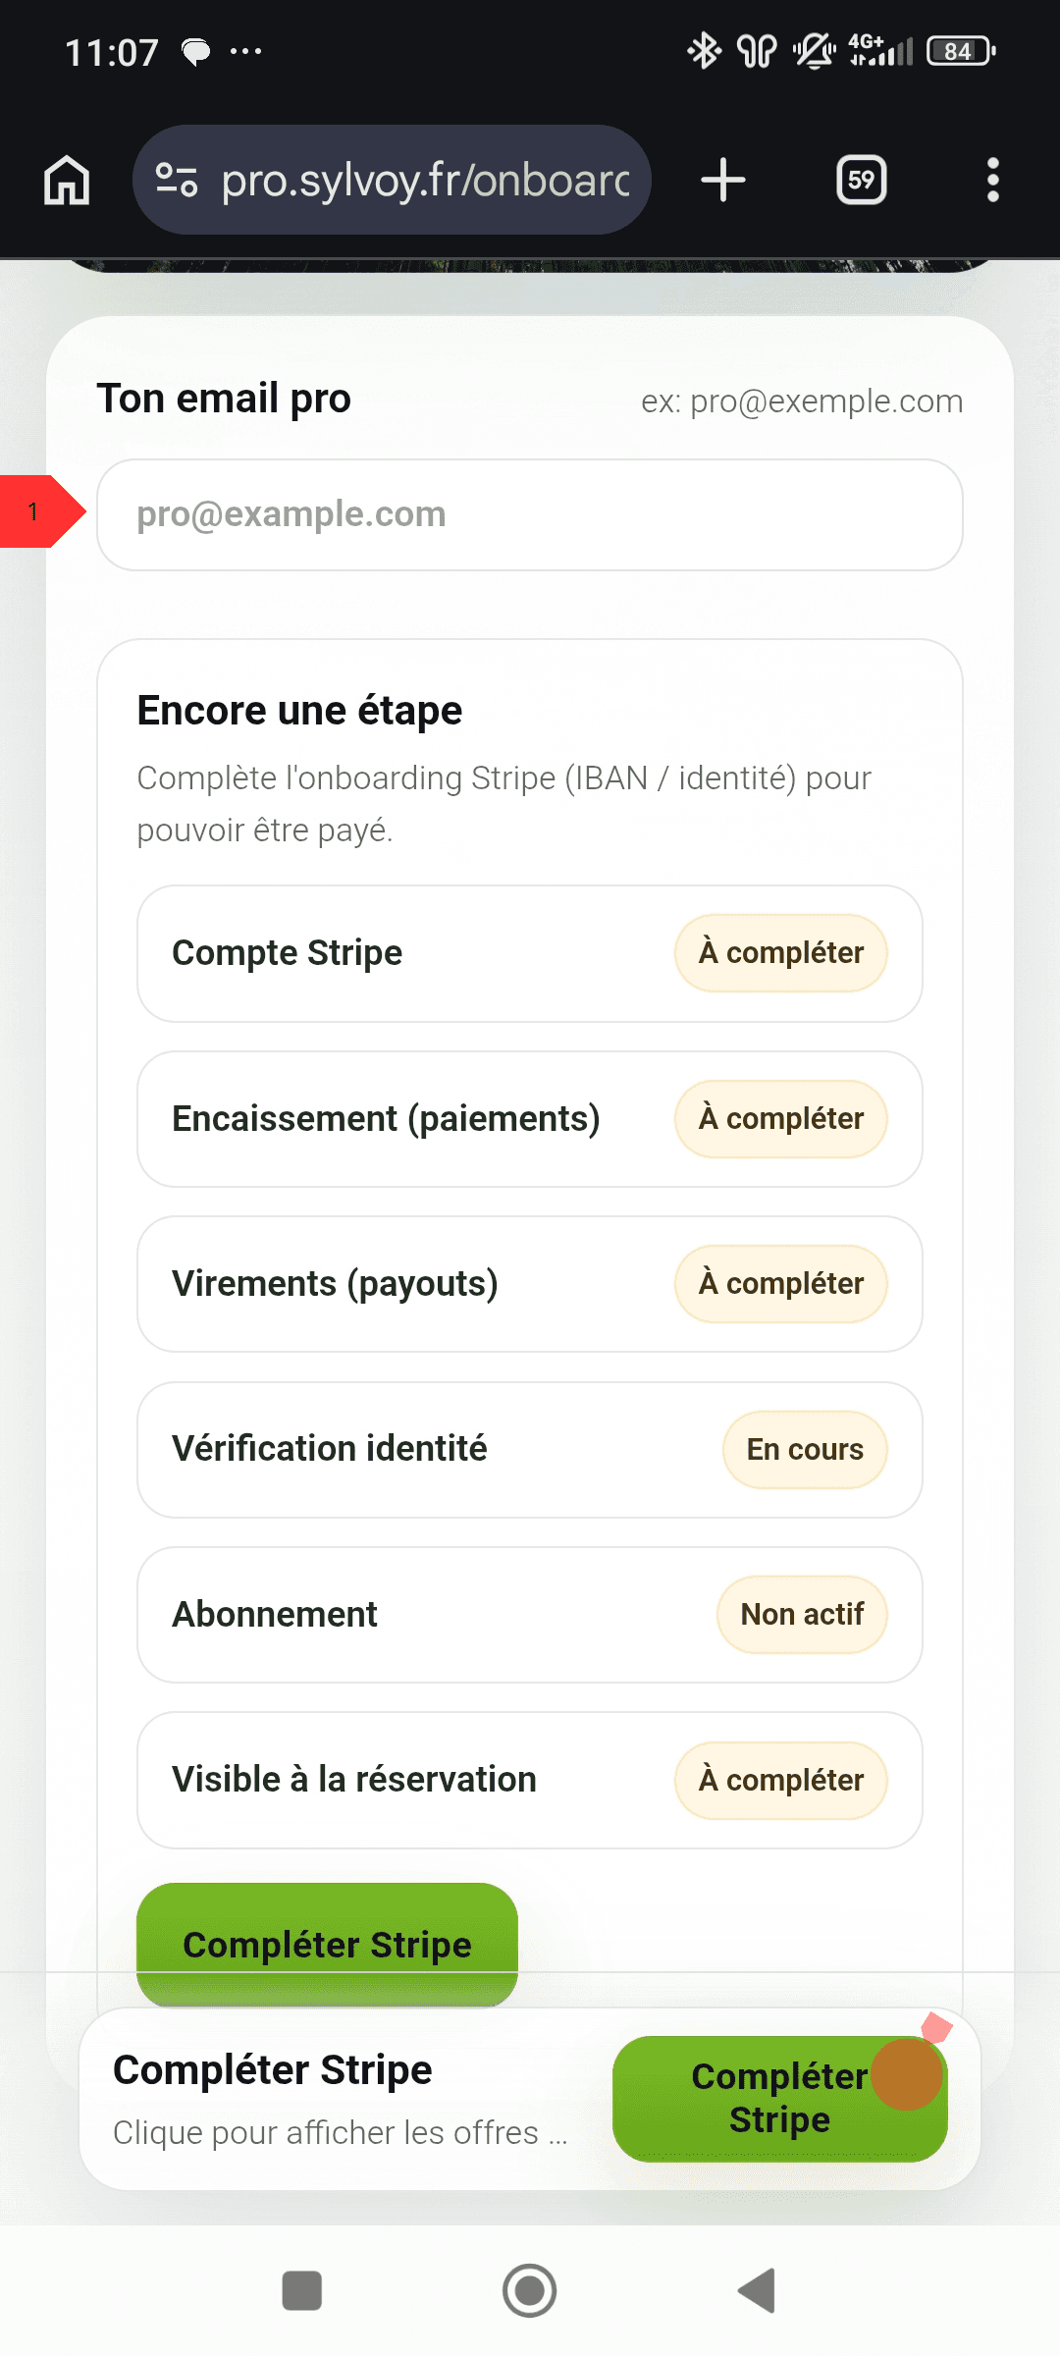This screenshot has height=2356, width=1060.
Task: Tap the Android recent apps square
Action: (x=301, y=2290)
